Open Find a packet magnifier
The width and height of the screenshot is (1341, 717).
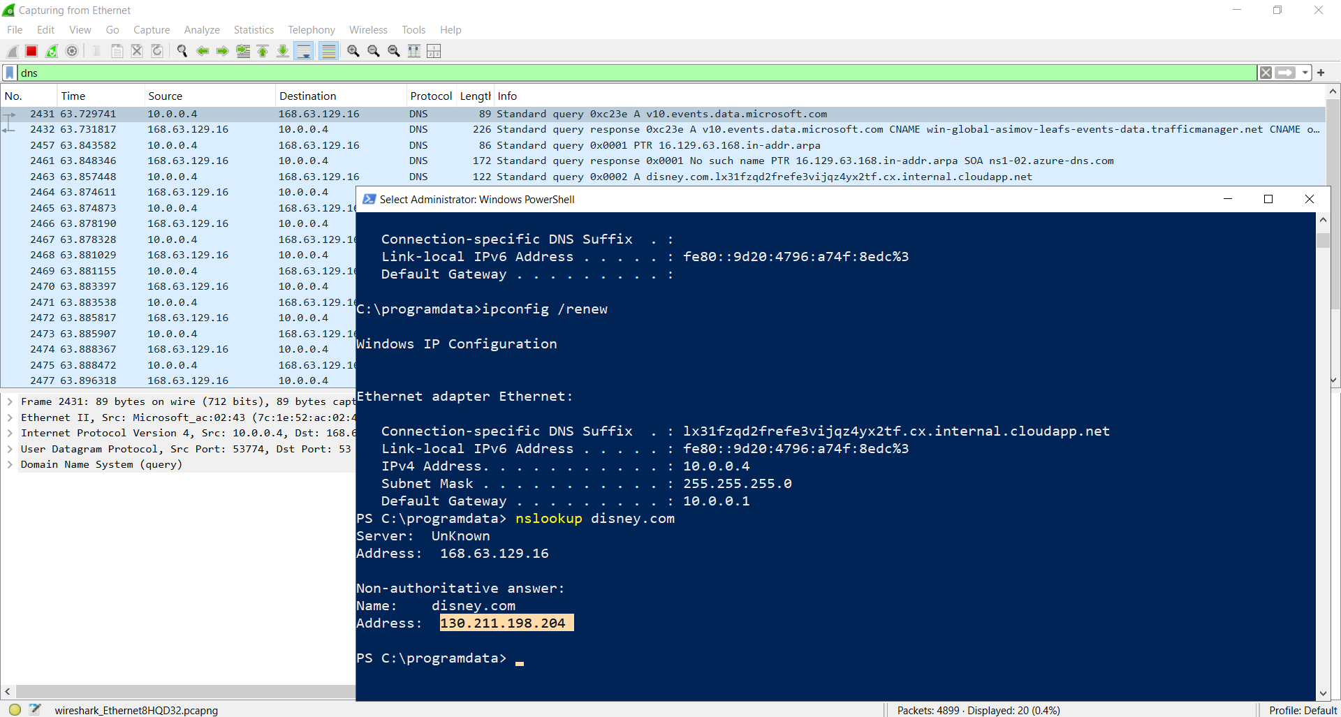[x=182, y=51]
